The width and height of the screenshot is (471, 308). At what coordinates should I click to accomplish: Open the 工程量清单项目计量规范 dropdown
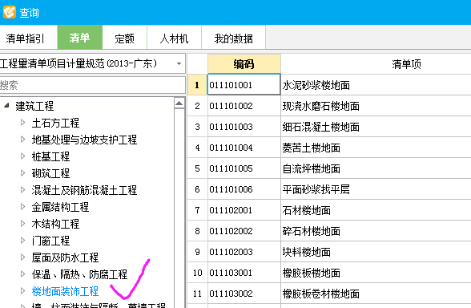pos(179,63)
